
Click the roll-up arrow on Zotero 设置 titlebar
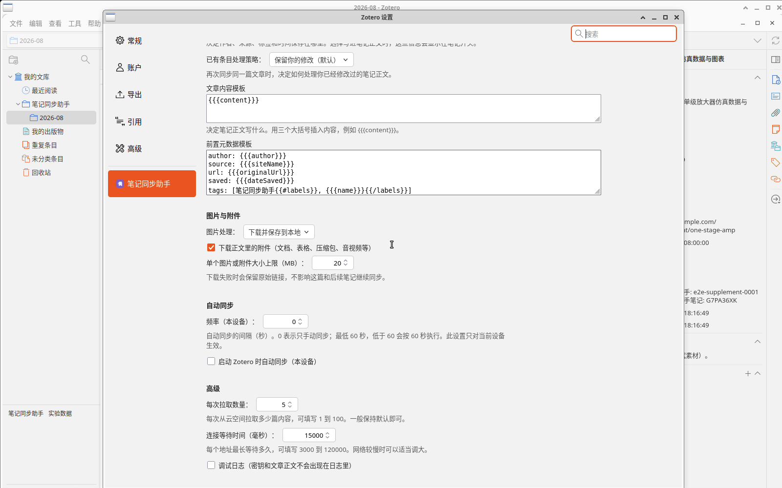[643, 17]
